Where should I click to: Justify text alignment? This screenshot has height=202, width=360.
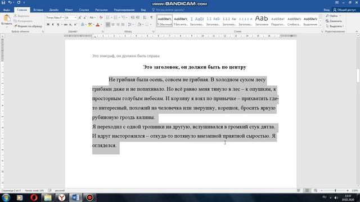pyautogui.click(x=123, y=25)
